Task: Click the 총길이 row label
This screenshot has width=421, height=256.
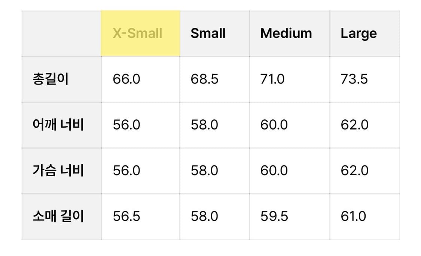Action: pyautogui.click(x=51, y=79)
